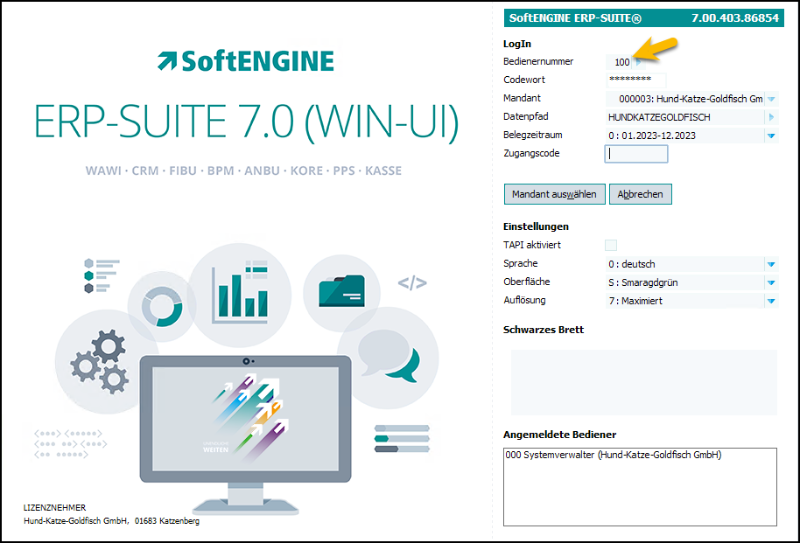Expand the Belegzeitraum dropdown
The width and height of the screenshot is (800, 543).
tap(771, 136)
